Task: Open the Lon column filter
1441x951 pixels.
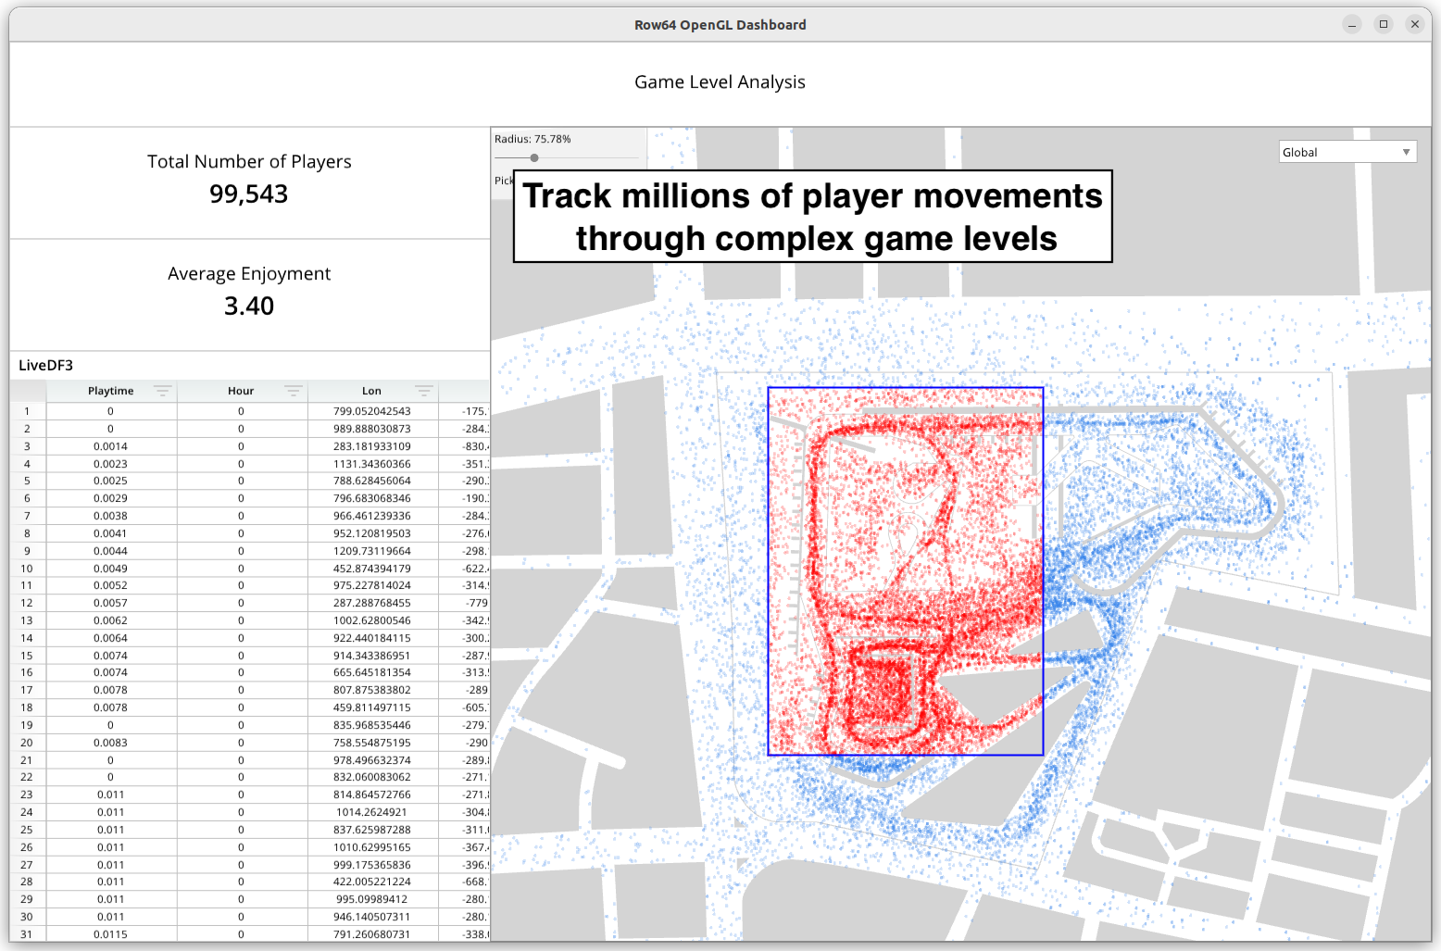Action: pyautogui.click(x=425, y=390)
